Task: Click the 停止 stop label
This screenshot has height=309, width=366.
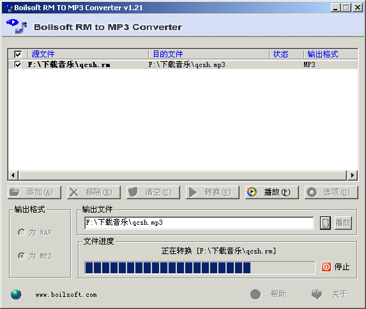Action: click(x=342, y=266)
